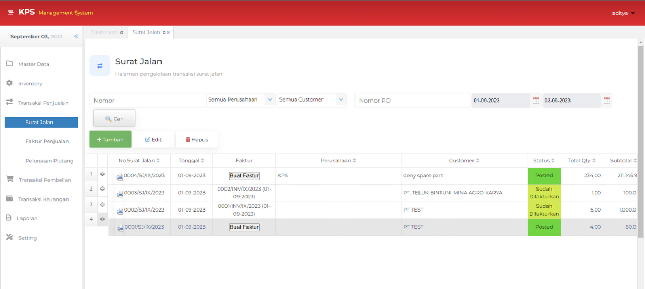The width and height of the screenshot is (645, 289).
Task: Click print icon for 0001/SJ/IX/2023
Action: tap(121, 228)
